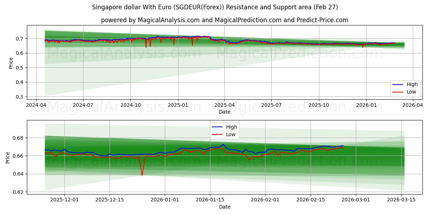Image resolution: width=430 pixels, height=215 pixels.
Task: Select the blue High line sample in top legend
Action: point(398,84)
